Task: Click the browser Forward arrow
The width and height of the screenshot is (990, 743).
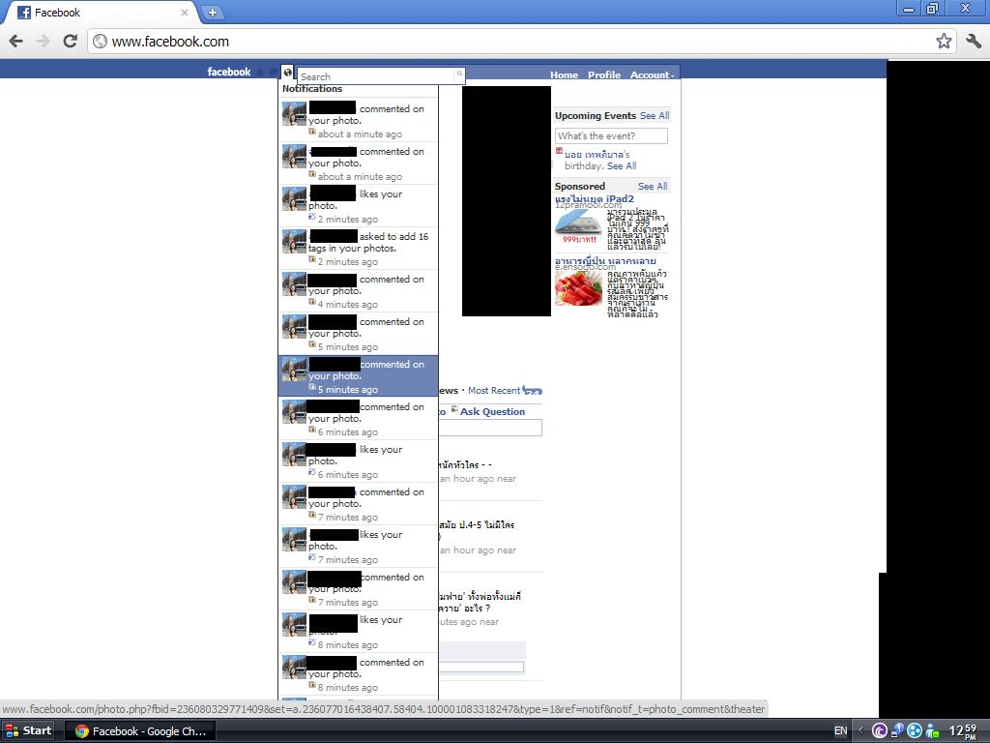Action: pyautogui.click(x=43, y=41)
